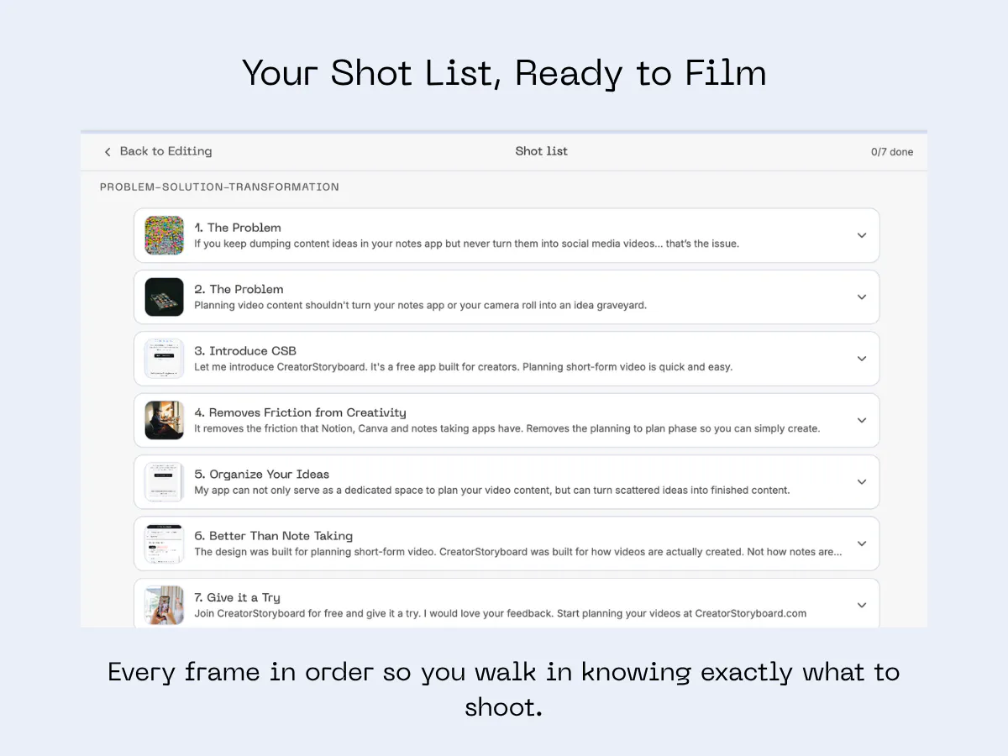Click heading 'Your Shot List, Ready to Film'
Image resolution: width=1008 pixels, height=756 pixels.
[504, 73]
